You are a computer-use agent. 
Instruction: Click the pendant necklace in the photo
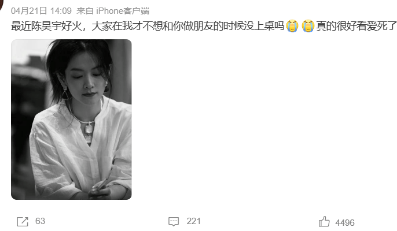89,132
